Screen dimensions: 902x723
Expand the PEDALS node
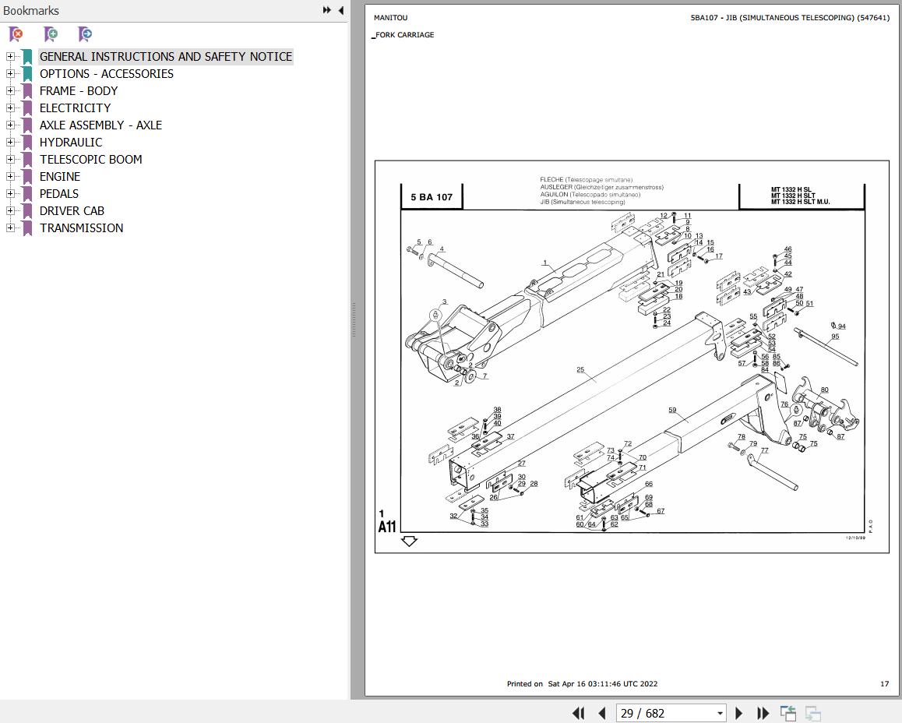10,194
